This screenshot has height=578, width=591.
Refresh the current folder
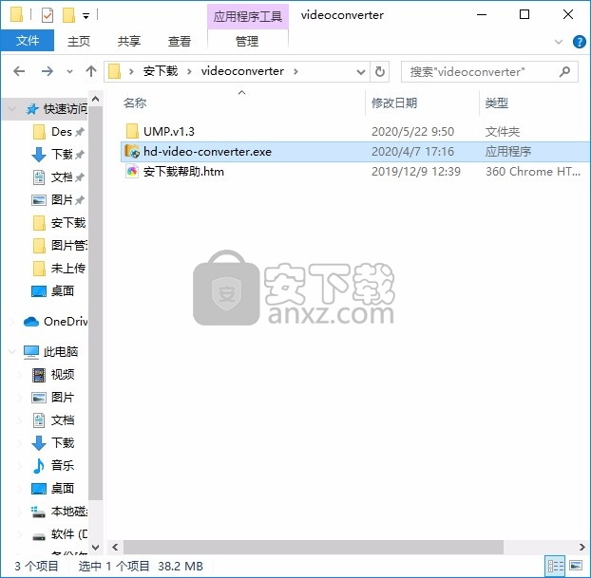click(380, 71)
